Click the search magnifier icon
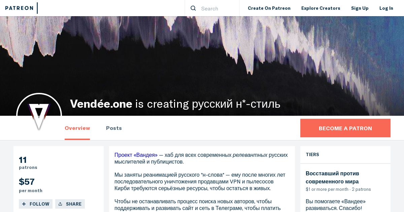Screen dimensions: 404x212 coord(193,8)
